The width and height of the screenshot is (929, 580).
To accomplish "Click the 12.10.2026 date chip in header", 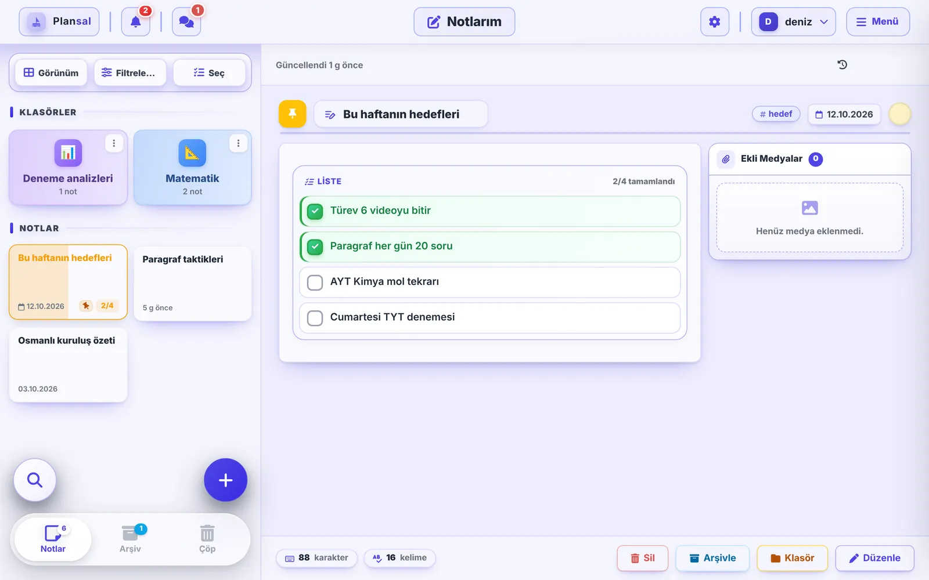I will click(x=844, y=114).
